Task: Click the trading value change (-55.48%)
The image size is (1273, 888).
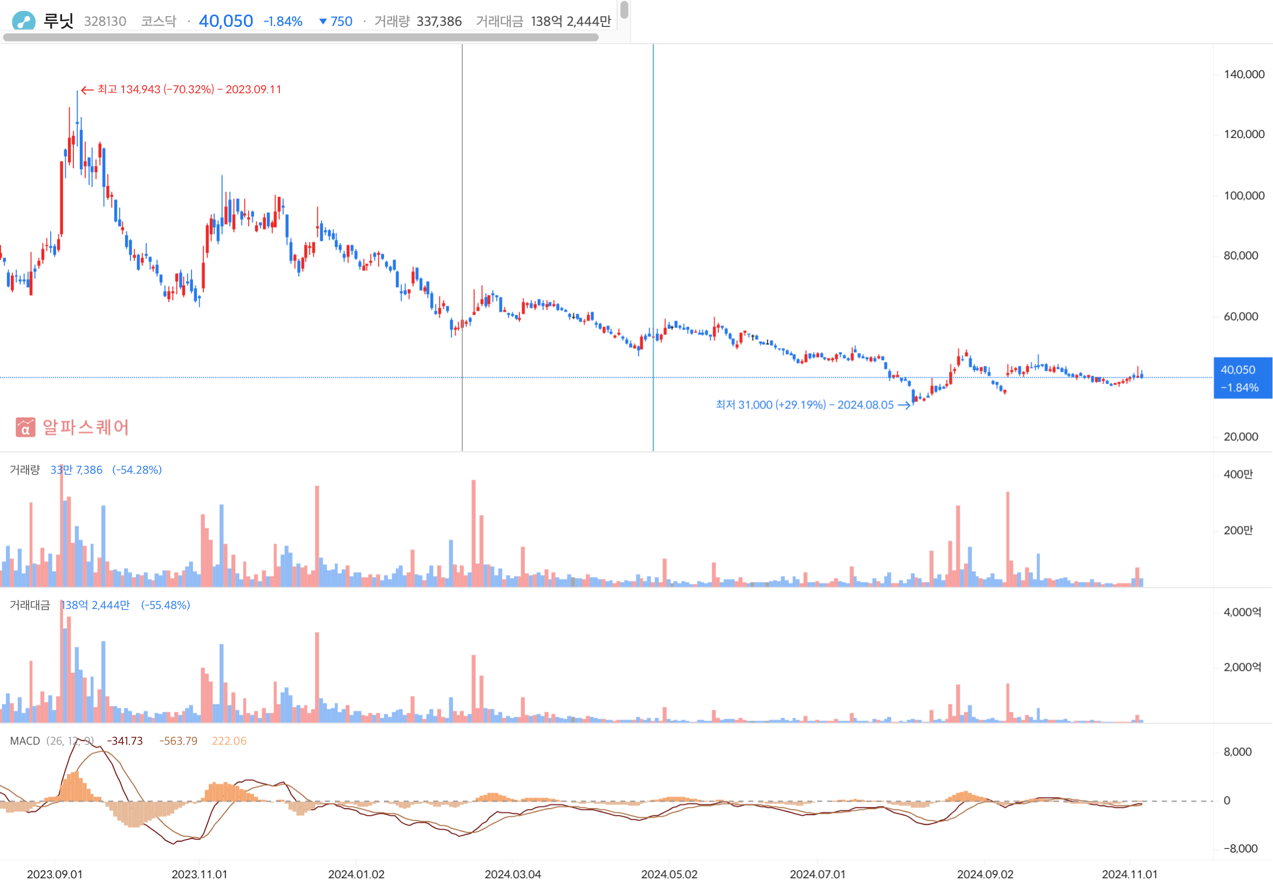Action: 165,605
